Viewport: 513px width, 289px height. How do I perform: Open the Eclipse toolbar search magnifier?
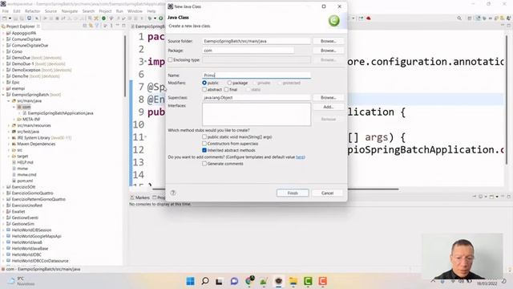(459, 18)
